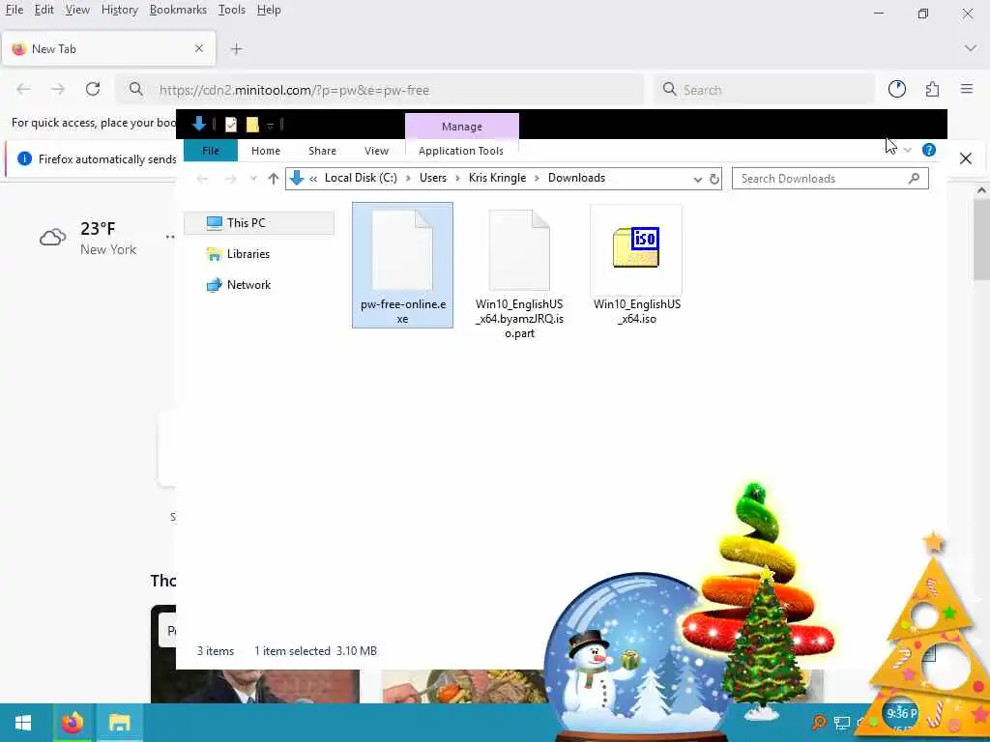The height and width of the screenshot is (742, 990).
Task: Click the File Explorer Help question mark icon
Action: pyautogui.click(x=929, y=150)
